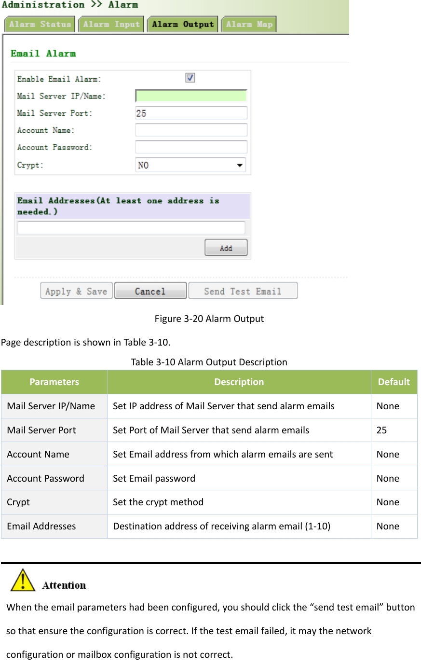Disable the Enable Email Alarm checkbox
The image size is (421, 666).
(190, 77)
